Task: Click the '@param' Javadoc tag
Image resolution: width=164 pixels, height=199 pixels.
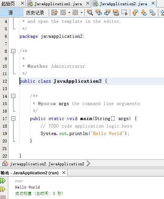Action: click(47, 104)
